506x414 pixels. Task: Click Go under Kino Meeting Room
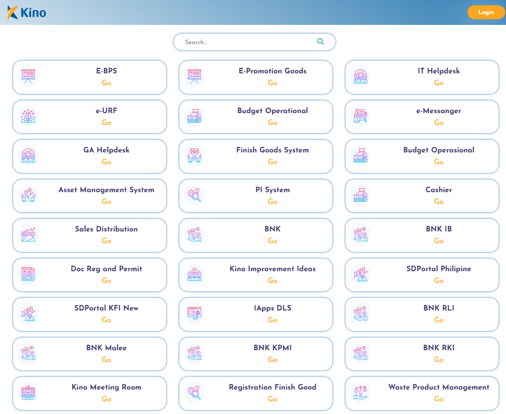(x=107, y=399)
